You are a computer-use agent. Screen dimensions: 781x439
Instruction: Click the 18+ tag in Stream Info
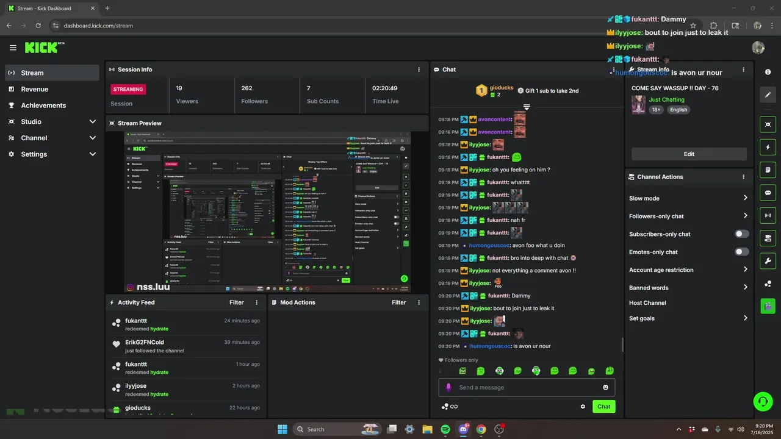pyautogui.click(x=656, y=110)
